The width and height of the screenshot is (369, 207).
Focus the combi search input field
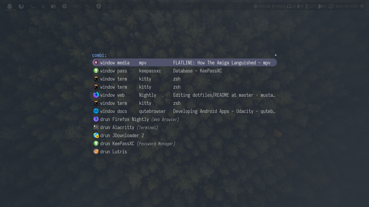click(190, 55)
